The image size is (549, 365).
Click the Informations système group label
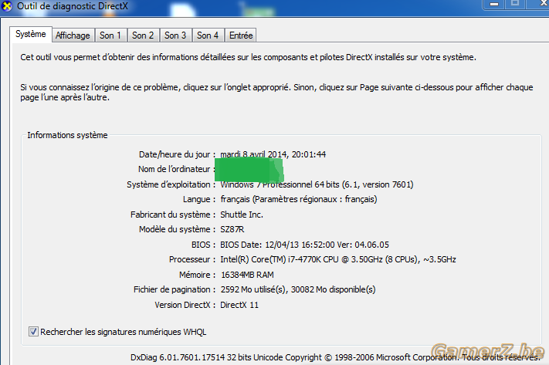[68, 135]
